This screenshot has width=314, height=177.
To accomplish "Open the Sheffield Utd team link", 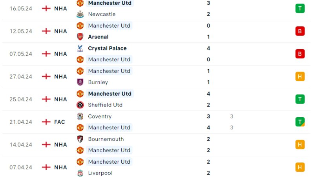I will click(x=105, y=105).
